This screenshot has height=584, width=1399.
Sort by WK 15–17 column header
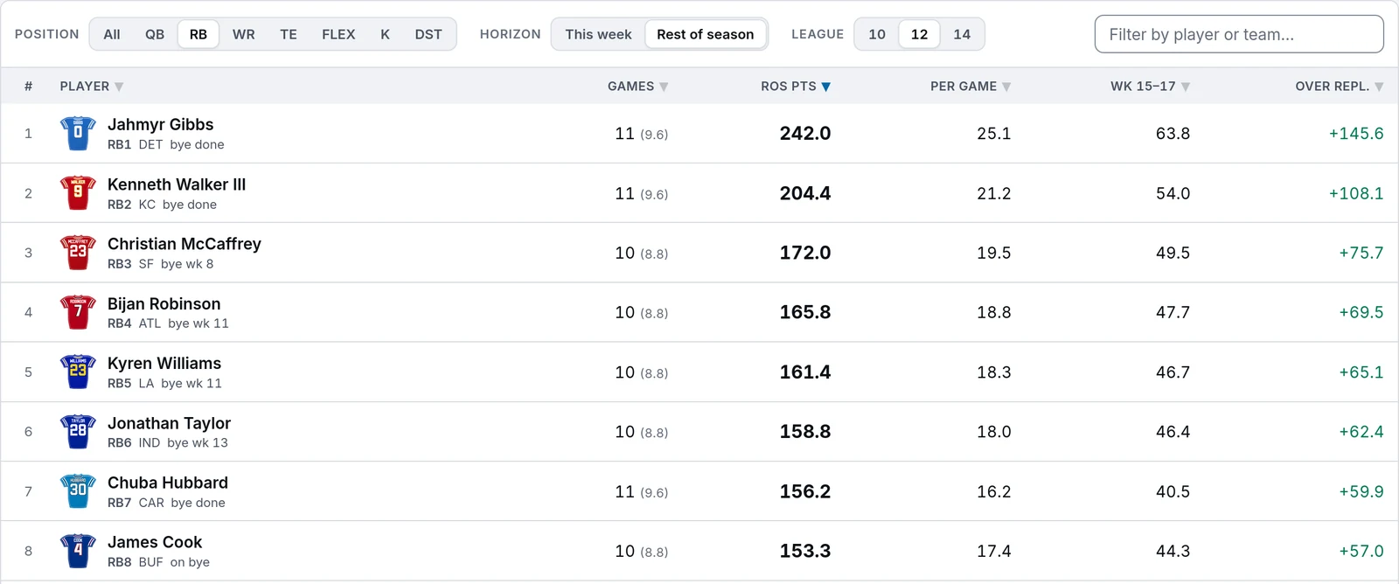point(1151,87)
